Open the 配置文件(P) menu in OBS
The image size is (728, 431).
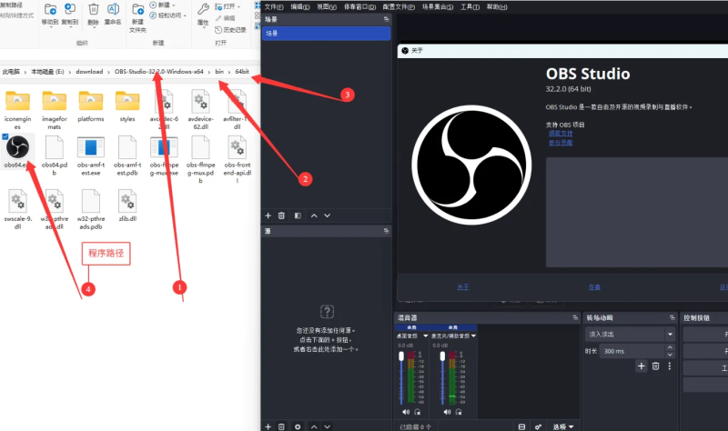[x=399, y=7]
